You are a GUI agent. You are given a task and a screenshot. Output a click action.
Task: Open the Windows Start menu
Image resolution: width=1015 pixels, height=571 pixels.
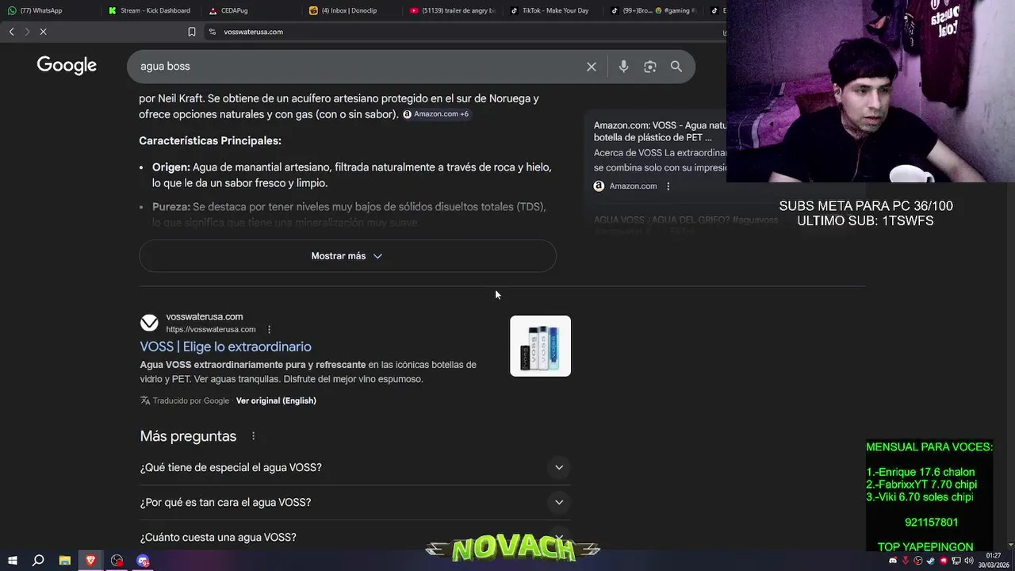tap(12, 561)
